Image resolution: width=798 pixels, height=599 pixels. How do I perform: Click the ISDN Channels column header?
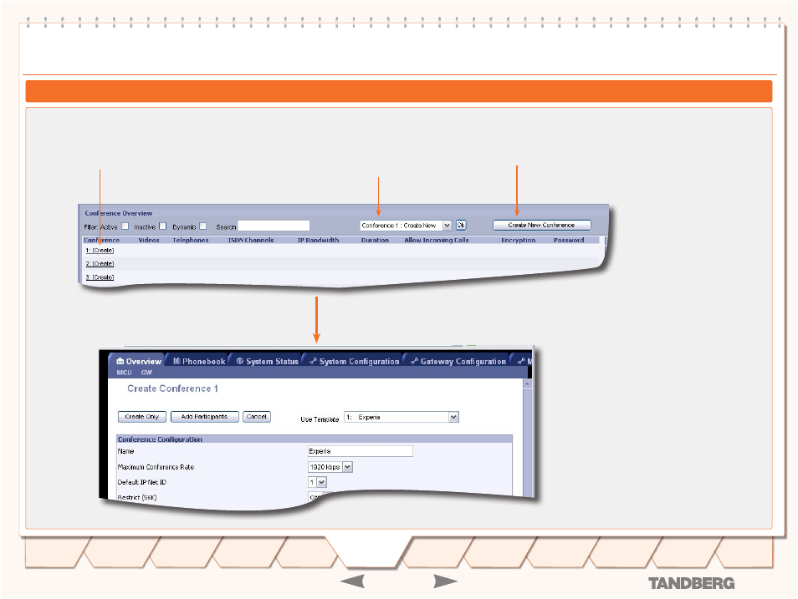pos(251,240)
